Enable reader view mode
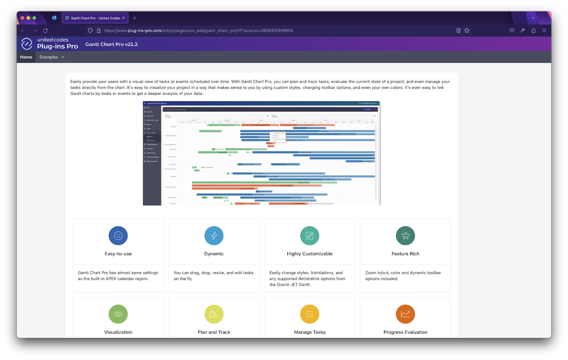The width and height of the screenshot is (568, 360). (x=458, y=30)
